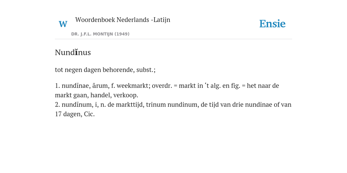Click the words 'markt gaan, handel, verkoop.'
The height and width of the screenshot is (173, 347).
coord(97,95)
